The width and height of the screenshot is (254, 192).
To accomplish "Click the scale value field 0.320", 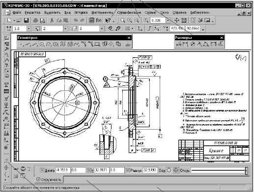I will 158,20.
